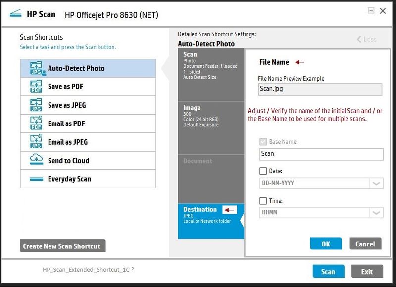
Task: Pick the Send to Cloud shortcut
Action: [x=88, y=160]
